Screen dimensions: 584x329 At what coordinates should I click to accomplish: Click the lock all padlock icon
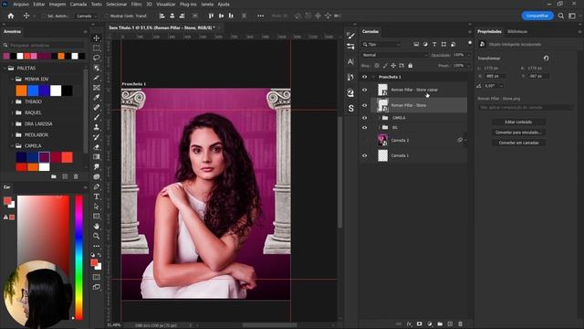[x=410, y=66]
